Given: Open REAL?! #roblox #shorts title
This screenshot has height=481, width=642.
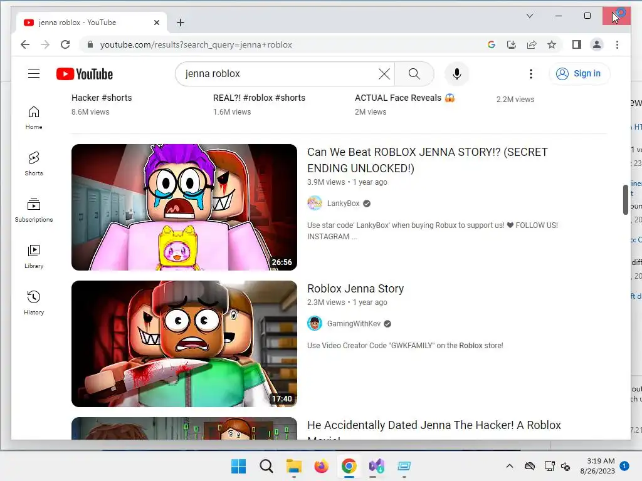Looking at the screenshot, I should point(259,98).
